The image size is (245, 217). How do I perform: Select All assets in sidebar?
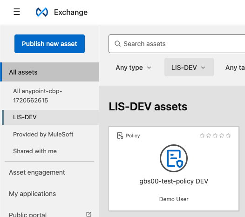coord(49,72)
